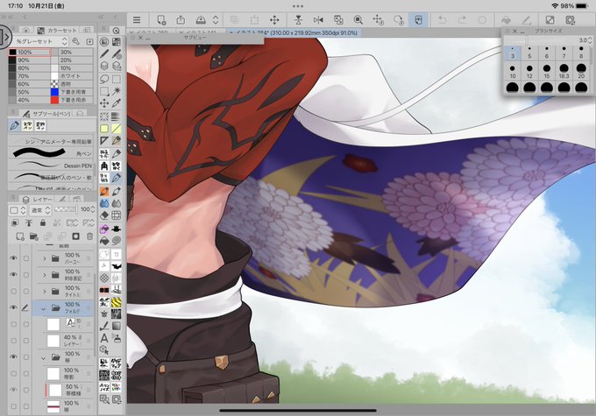The width and height of the screenshot is (596, 416).
Task: Collapse the selected フォルダ folder chevron
Action: click(x=43, y=308)
